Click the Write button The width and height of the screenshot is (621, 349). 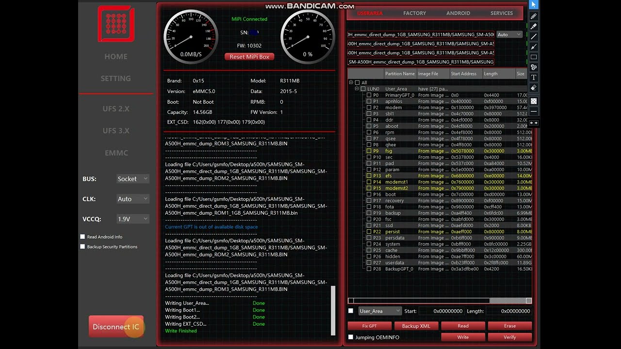463,337
